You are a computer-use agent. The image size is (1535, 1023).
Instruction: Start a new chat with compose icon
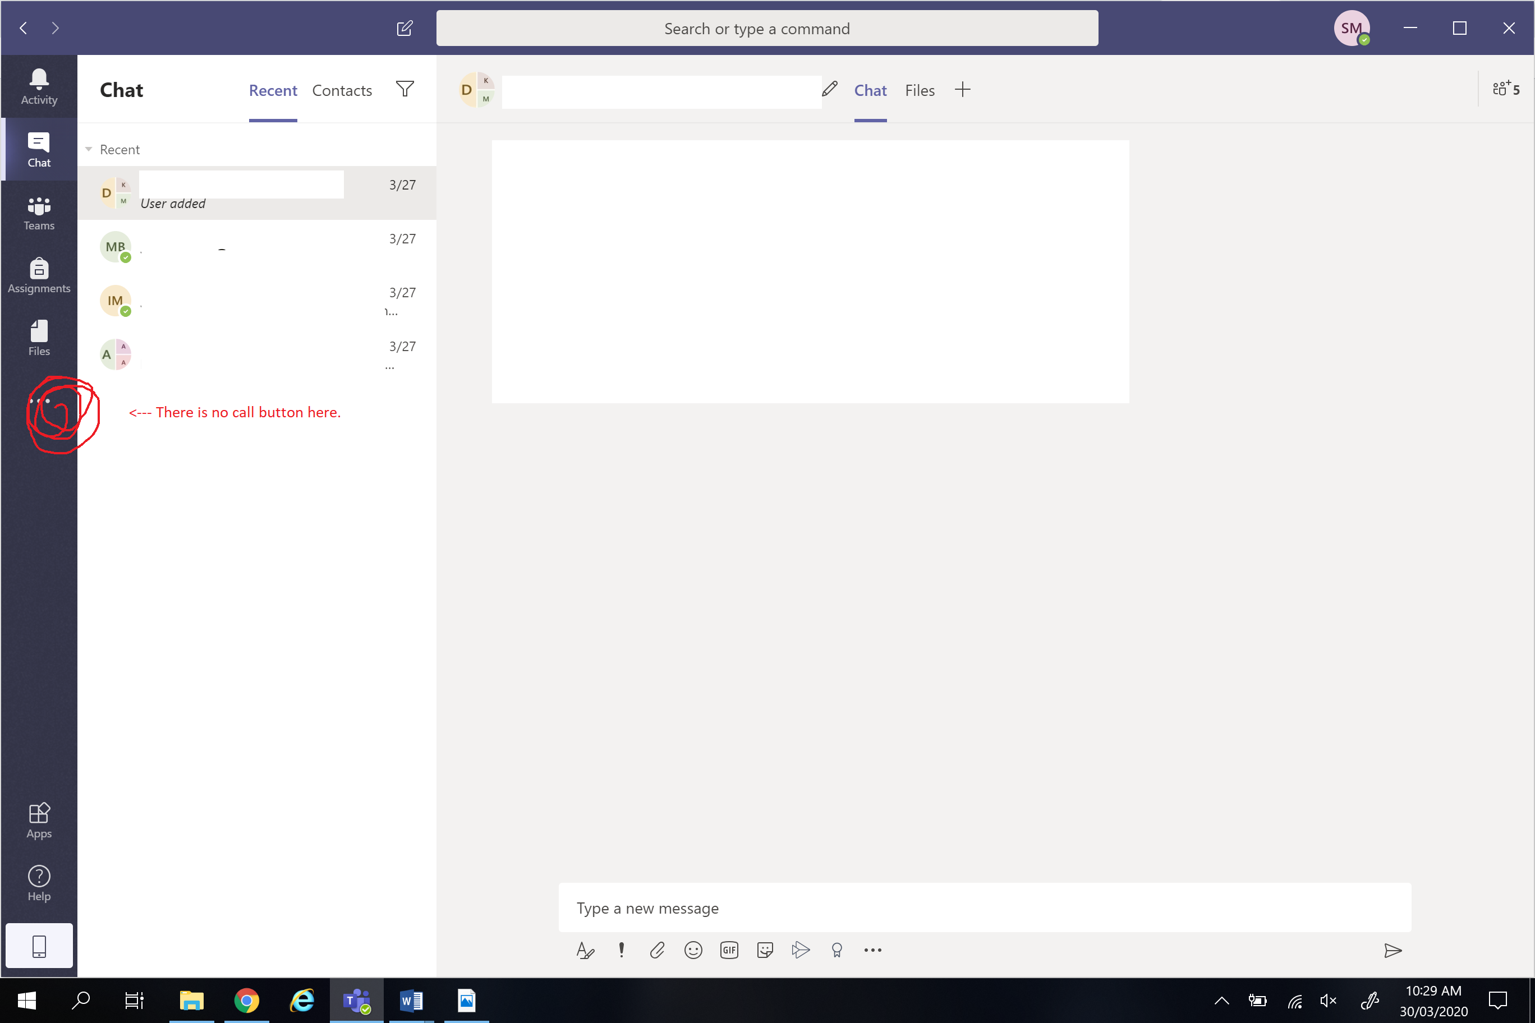tap(405, 28)
